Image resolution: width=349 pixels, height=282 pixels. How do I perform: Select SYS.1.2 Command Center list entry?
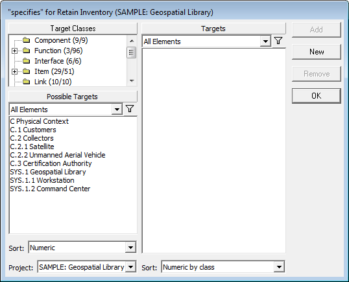(x=50, y=189)
